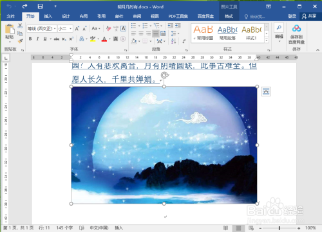Viewport: 322px width, 232px height.
Task: Switch to the 设计 tab
Action: tap(66, 16)
